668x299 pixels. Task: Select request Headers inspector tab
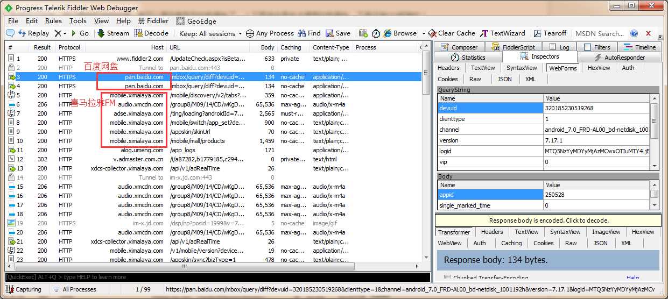click(448, 68)
